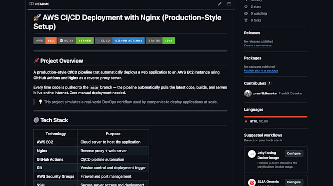Open the 0 forks link
The height and width of the screenshot is (186, 333).
(x=256, y=20)
